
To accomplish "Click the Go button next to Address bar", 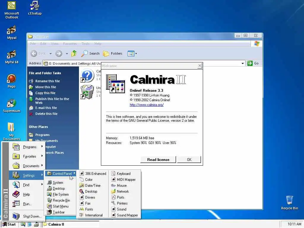I will click(253, 63).
